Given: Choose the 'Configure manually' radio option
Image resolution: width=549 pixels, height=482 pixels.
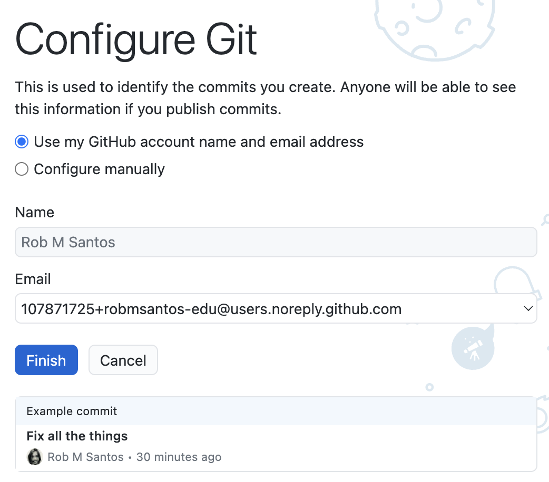Looking at the screenshot, I should click(21, 169).
